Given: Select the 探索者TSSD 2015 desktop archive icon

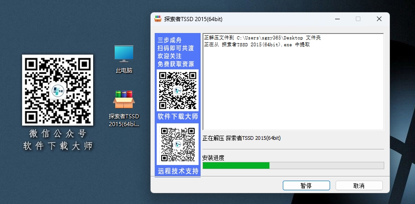Looking at the screenshot, I should pos(124,109).
